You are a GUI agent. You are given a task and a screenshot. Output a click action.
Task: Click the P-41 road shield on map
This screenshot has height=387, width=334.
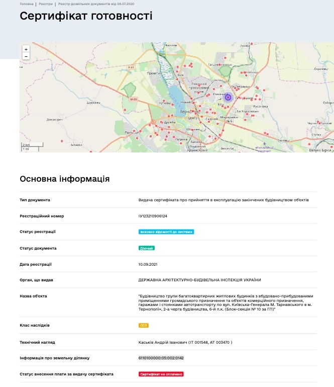coord(131,67)
